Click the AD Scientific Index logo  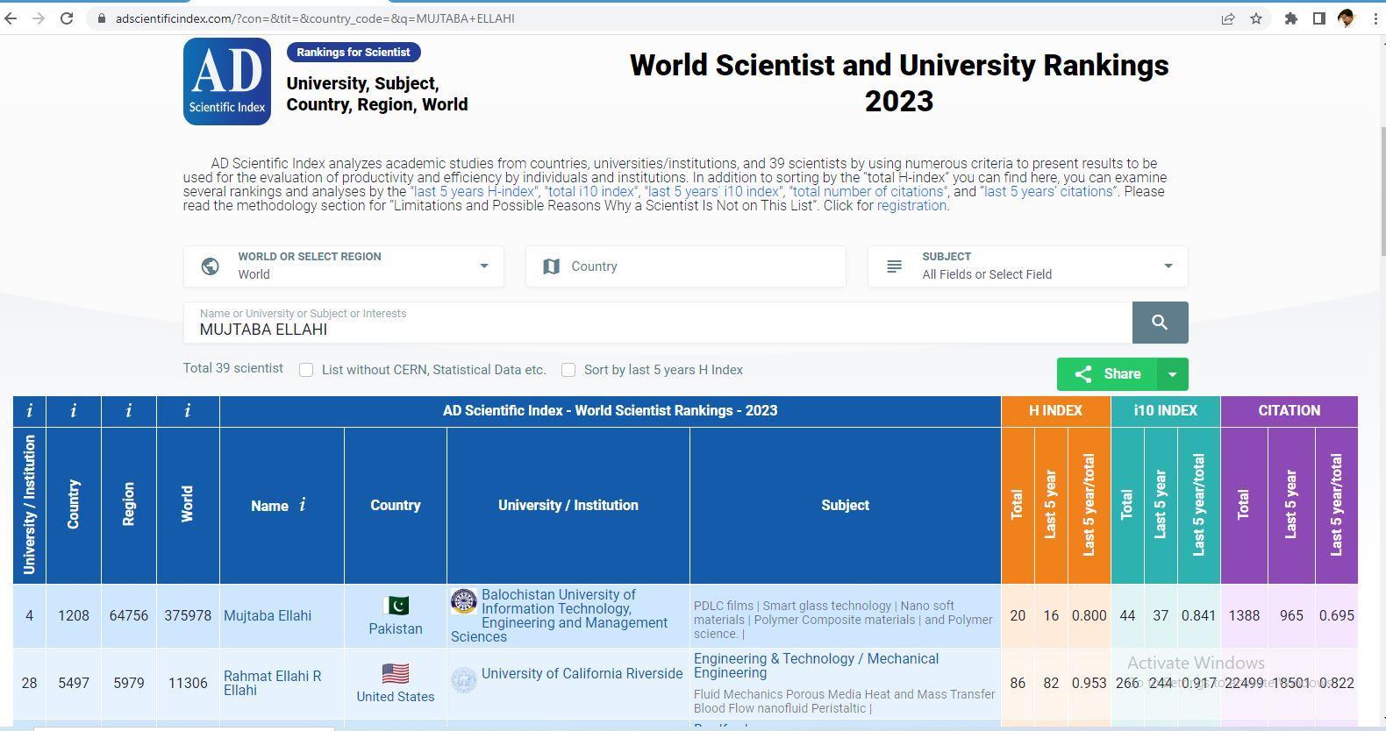coord(227,82)
